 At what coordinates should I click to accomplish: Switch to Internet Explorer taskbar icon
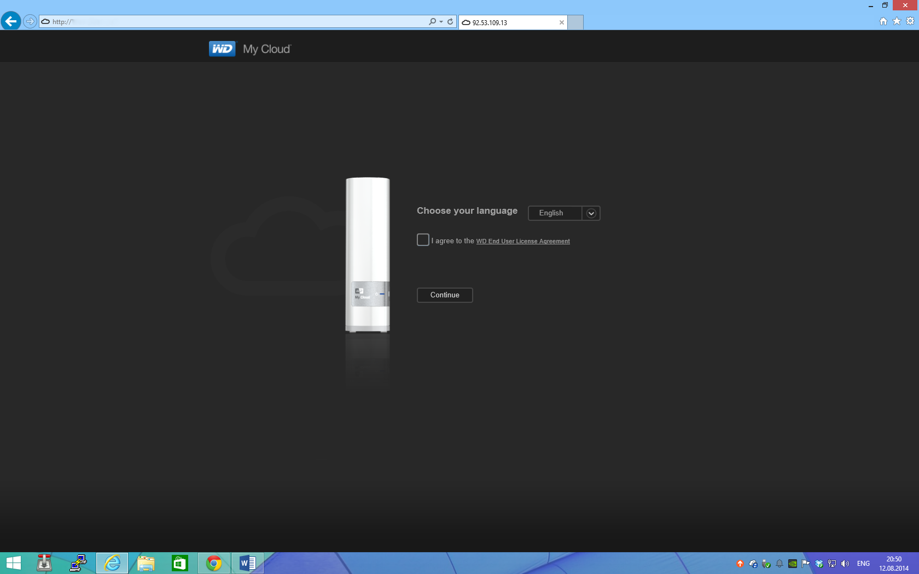pos(112,563)
